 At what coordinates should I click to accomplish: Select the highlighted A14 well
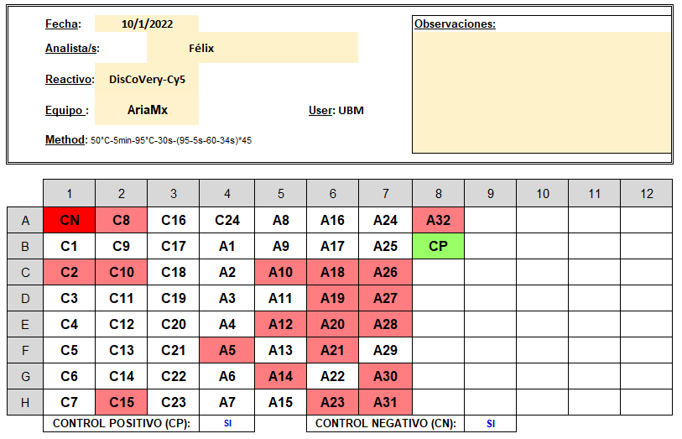pyautogui.click(x=280, y=376)
